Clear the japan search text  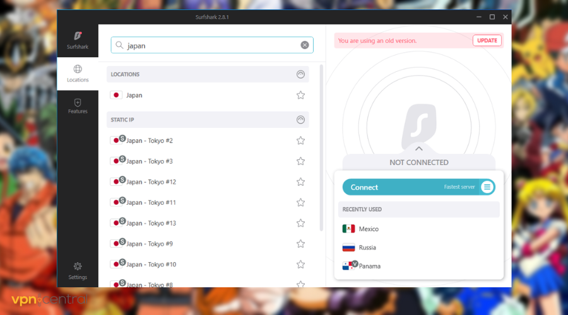pos(305,45)
